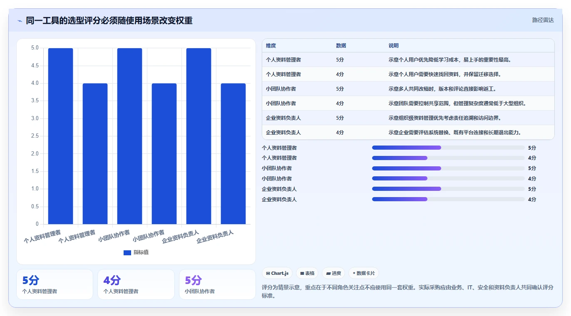Click the 企业资料负责人 chart bar at 4.0

(x=233, y=153)
